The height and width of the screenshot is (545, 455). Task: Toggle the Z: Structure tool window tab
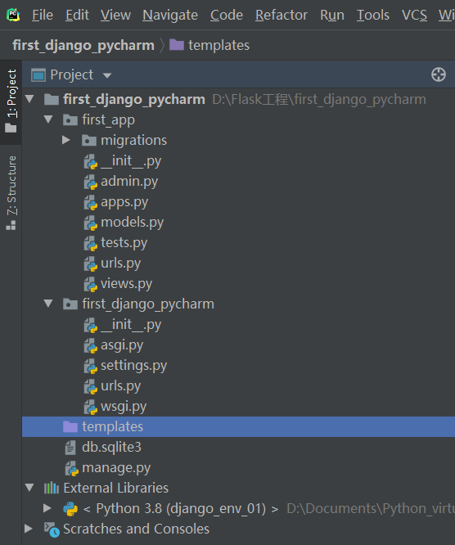pos(11,192)
